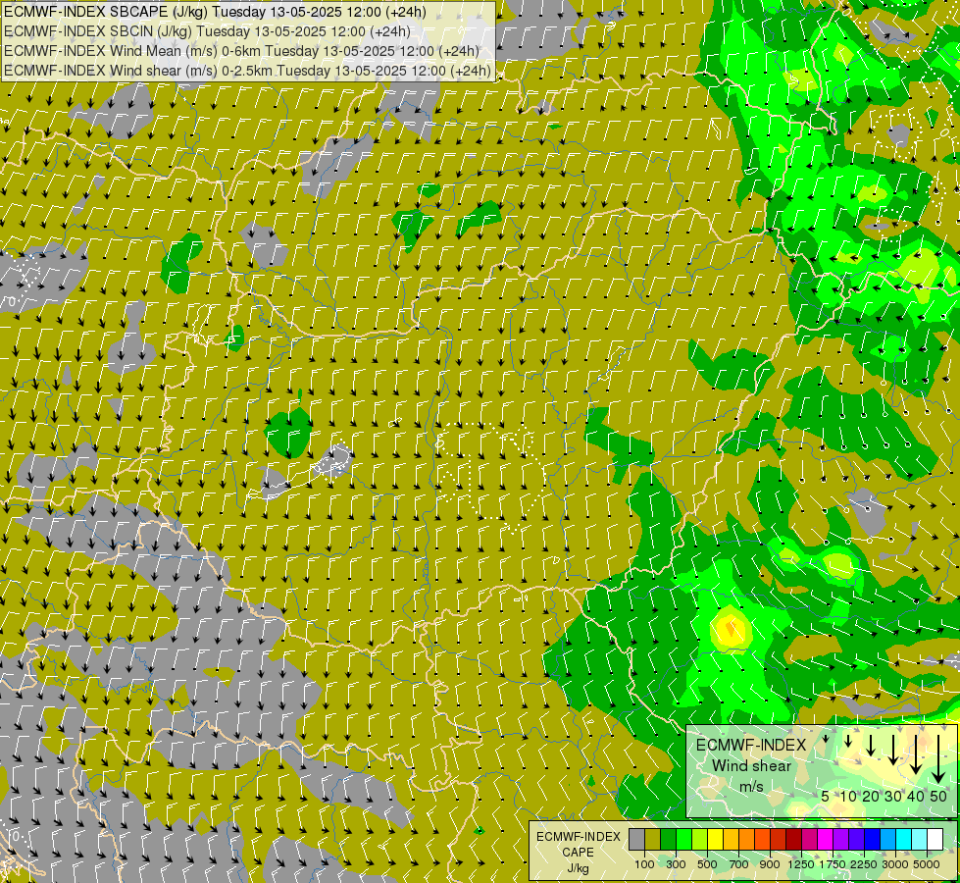Viewport: 960px width, 883px height.
Task: Click the 40 label in wind shear legend
Action: tap(915, 796)
